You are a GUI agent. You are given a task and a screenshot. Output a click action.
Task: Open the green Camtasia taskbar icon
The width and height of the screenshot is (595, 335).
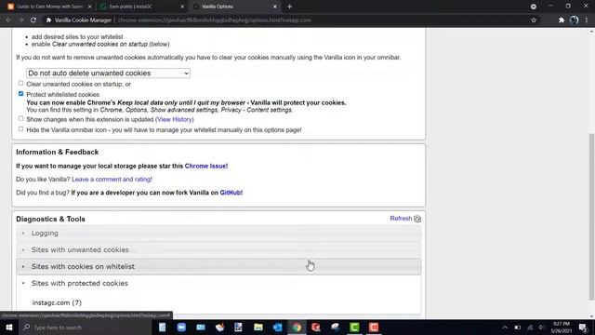pos(354,327)
